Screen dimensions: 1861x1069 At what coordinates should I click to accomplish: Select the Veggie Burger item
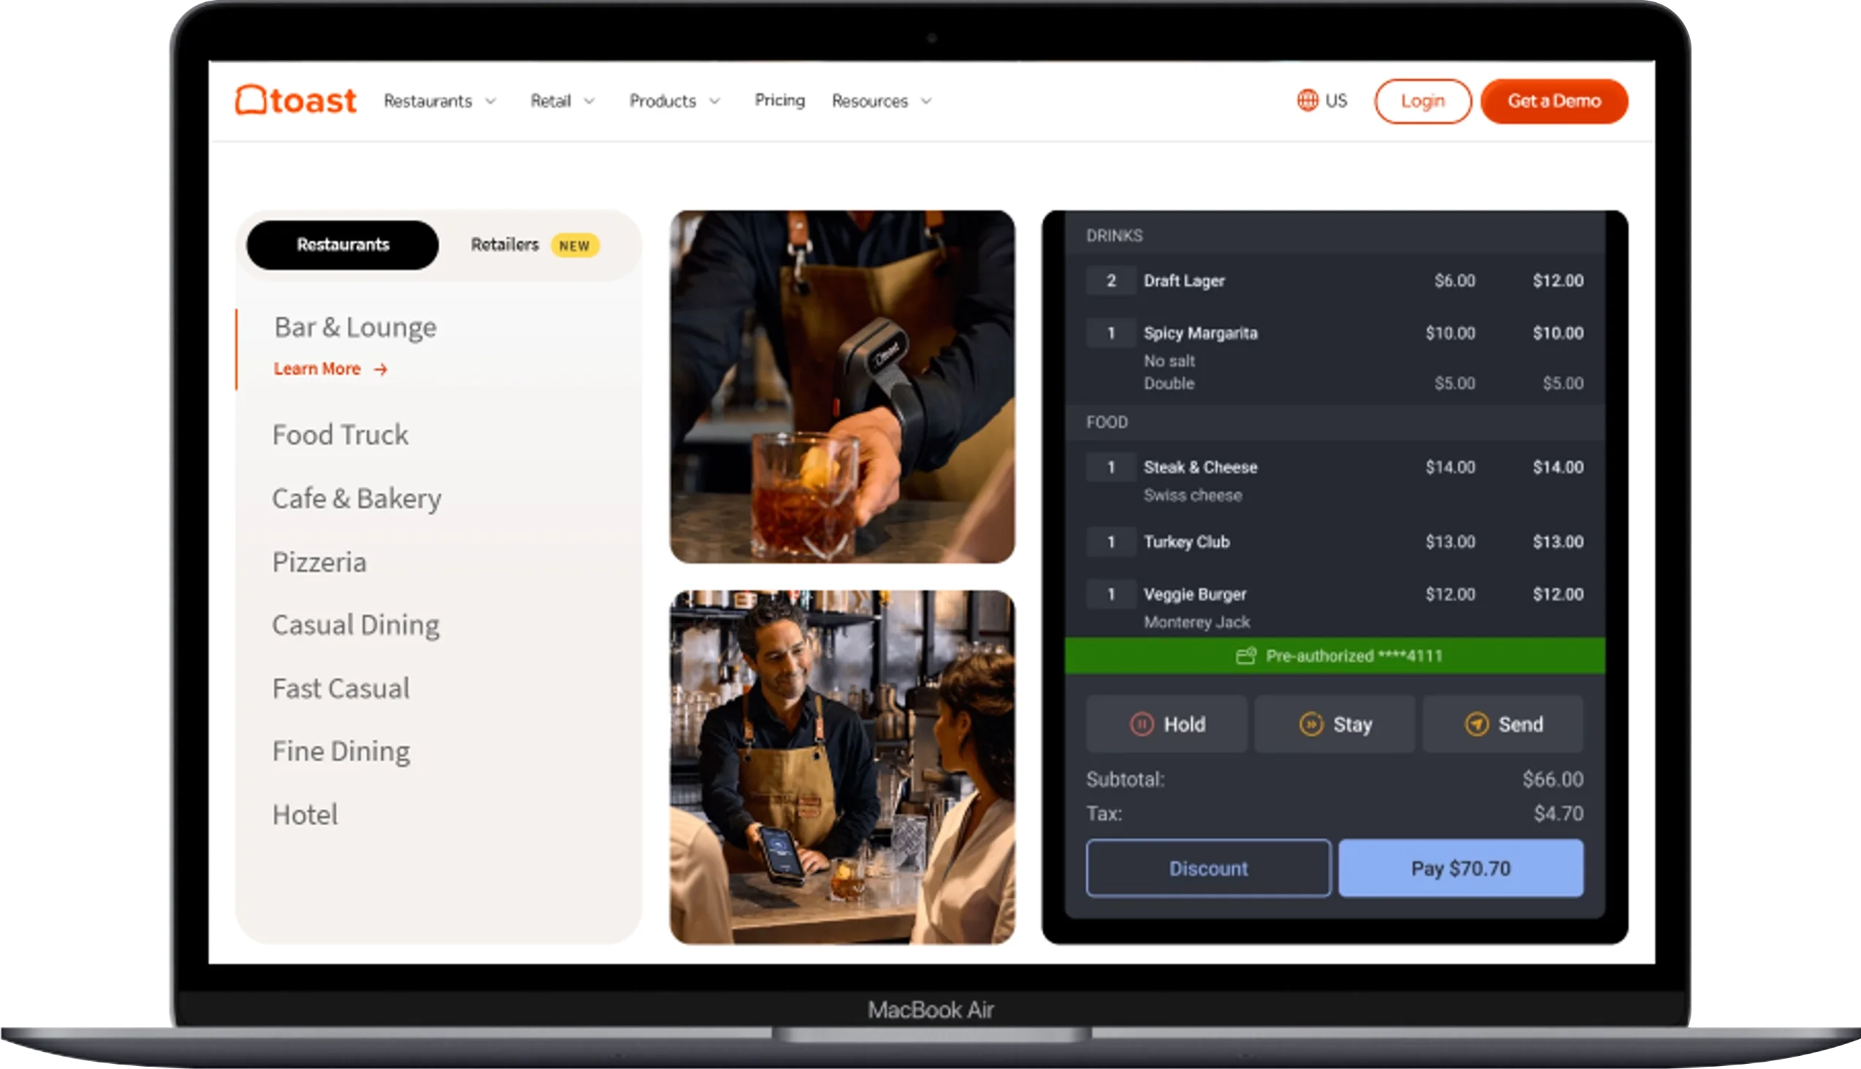[x=1195, y=594]
